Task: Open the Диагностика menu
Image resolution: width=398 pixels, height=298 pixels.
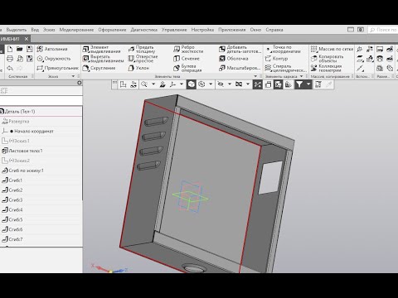Action: pyautogui.click(x=143, y=30)
